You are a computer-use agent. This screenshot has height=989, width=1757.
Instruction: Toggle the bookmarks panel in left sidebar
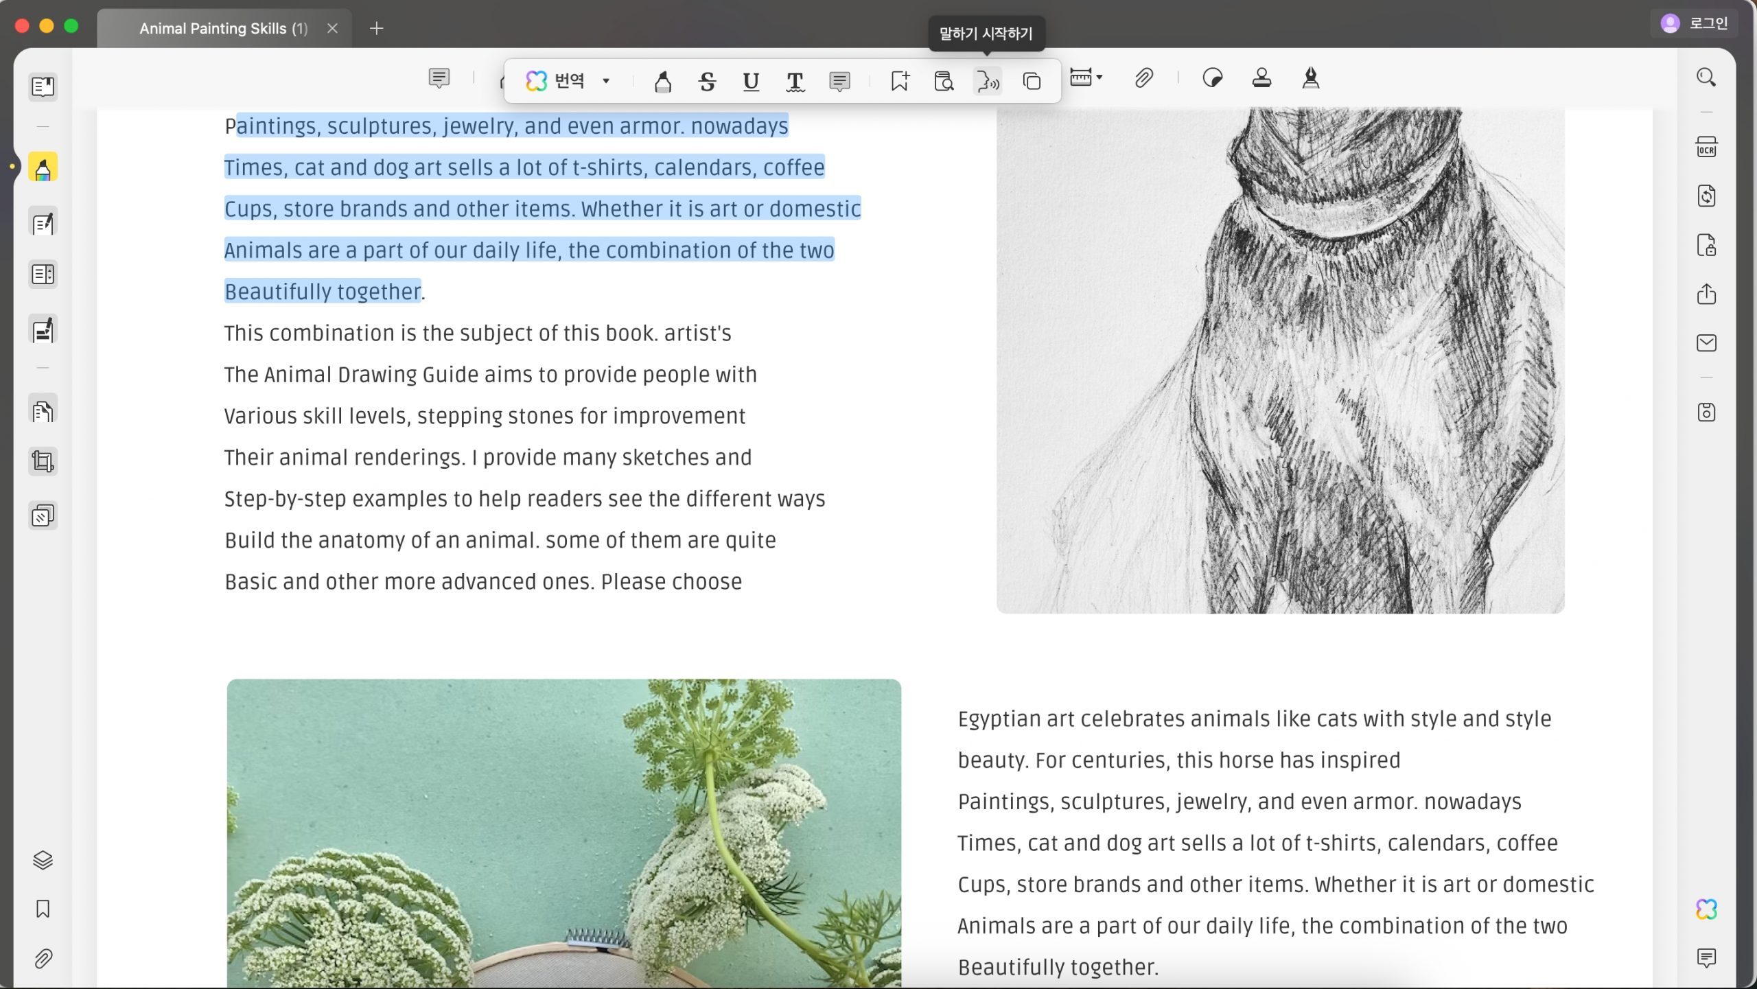pos(43,909)
